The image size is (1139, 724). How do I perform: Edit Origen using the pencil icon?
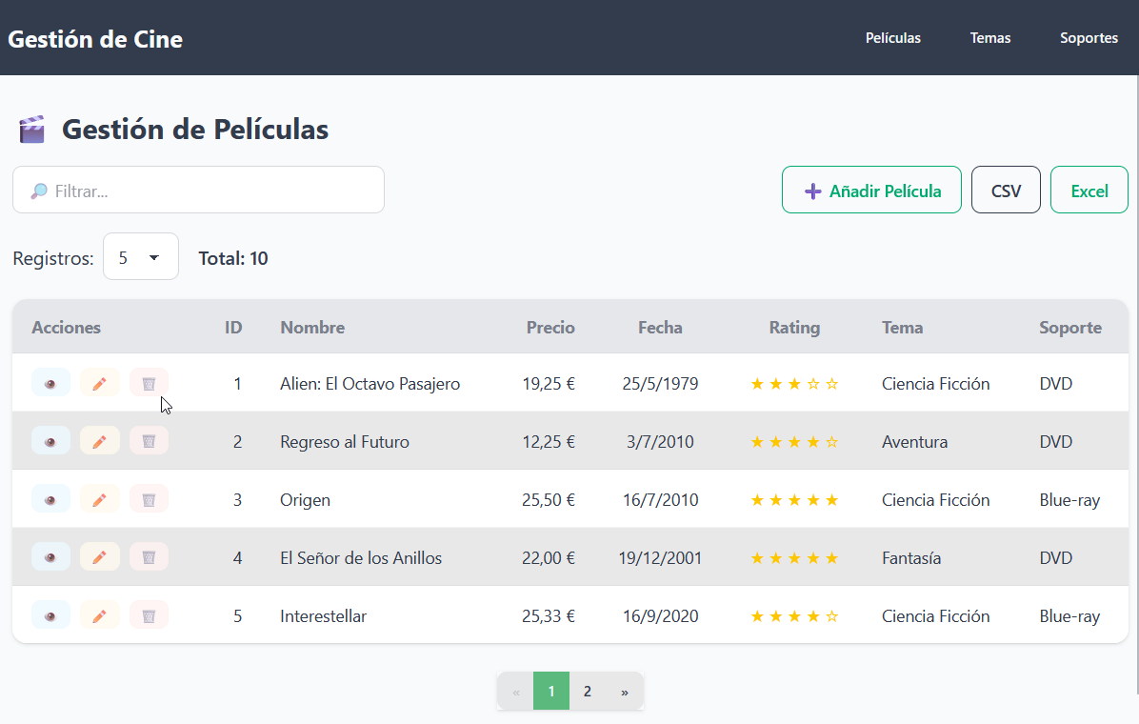[99, 499]
